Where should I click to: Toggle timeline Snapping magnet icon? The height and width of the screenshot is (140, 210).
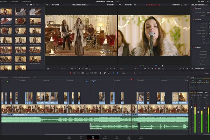tap(101, 73)
